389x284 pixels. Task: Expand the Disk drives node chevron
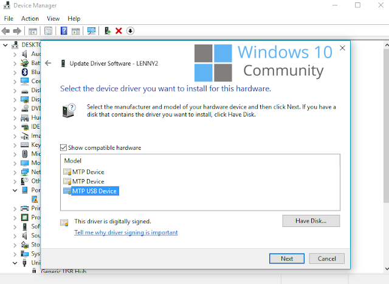[15, 90]
